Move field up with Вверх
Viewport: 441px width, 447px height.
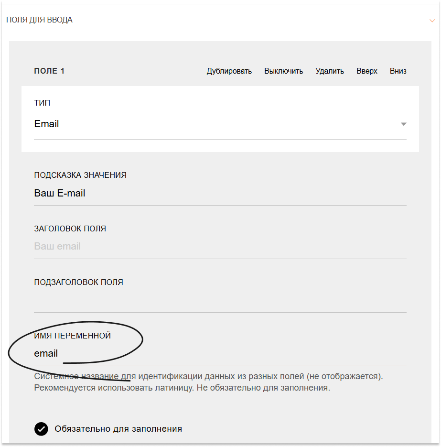[x=366, y=71]
